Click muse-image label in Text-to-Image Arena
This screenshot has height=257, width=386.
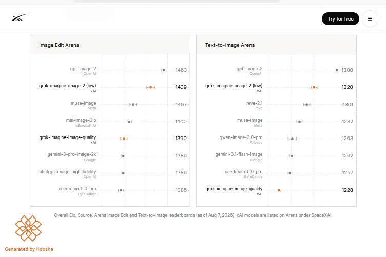[x=249, y=120]
